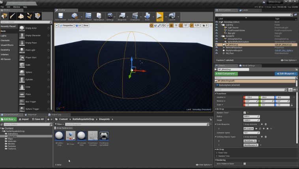Toggle Actor Hidden In Game checkbox
Viewport: 299px width, 169px height.
point(245,163)
